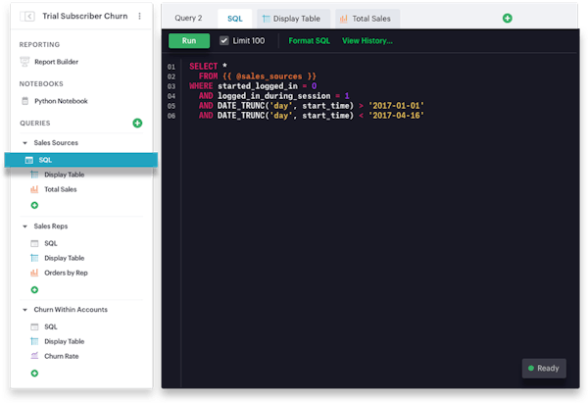588x403 pixels.
Task: Add chart to Sales Sources query
Action: tap(34, 205)
